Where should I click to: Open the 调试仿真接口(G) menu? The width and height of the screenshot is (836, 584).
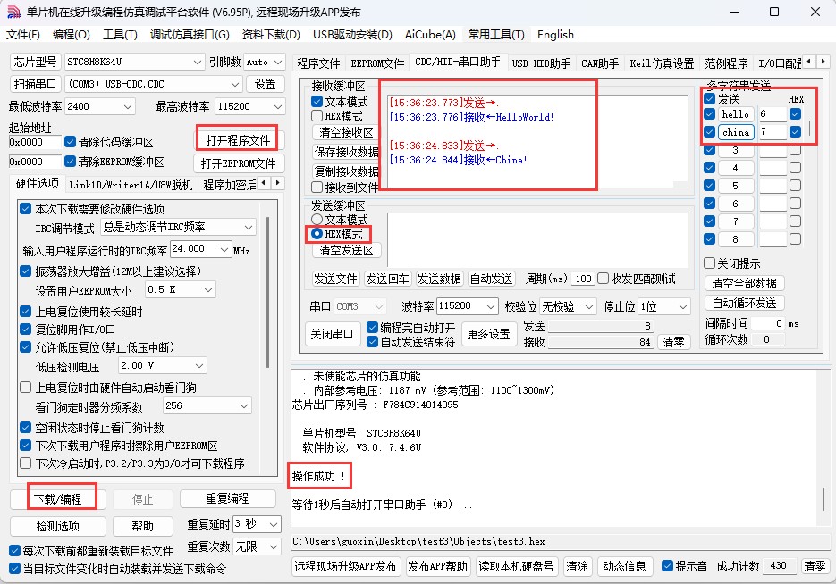190,35
